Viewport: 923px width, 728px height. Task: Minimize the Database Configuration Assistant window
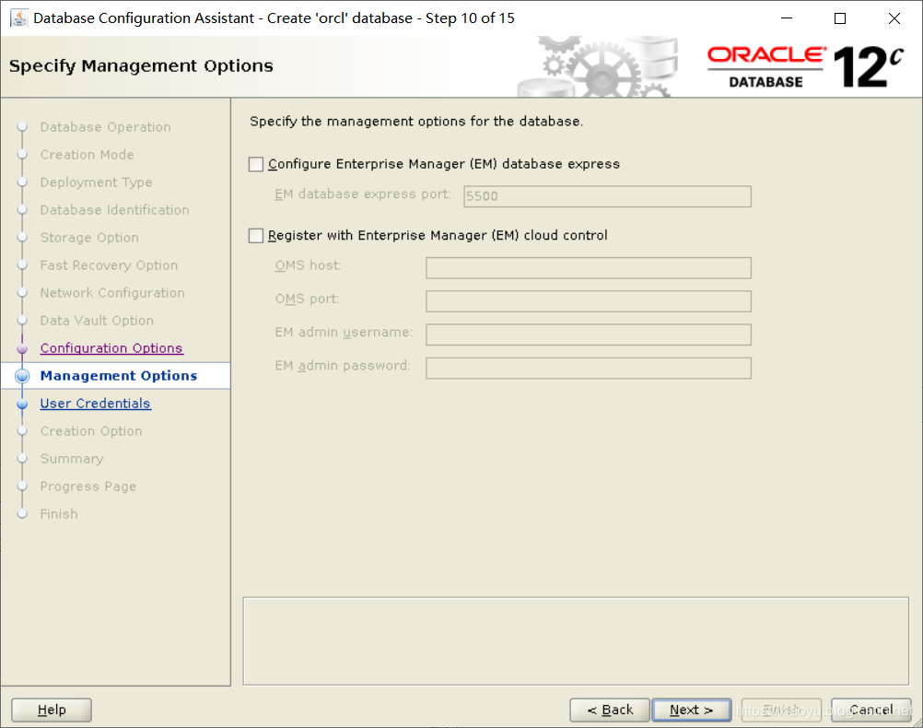point(787,18)
